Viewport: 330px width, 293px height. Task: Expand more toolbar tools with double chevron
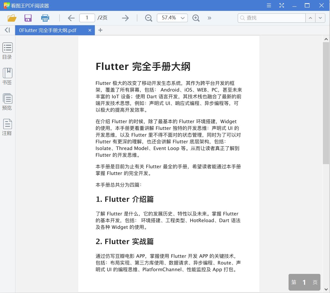209,18
